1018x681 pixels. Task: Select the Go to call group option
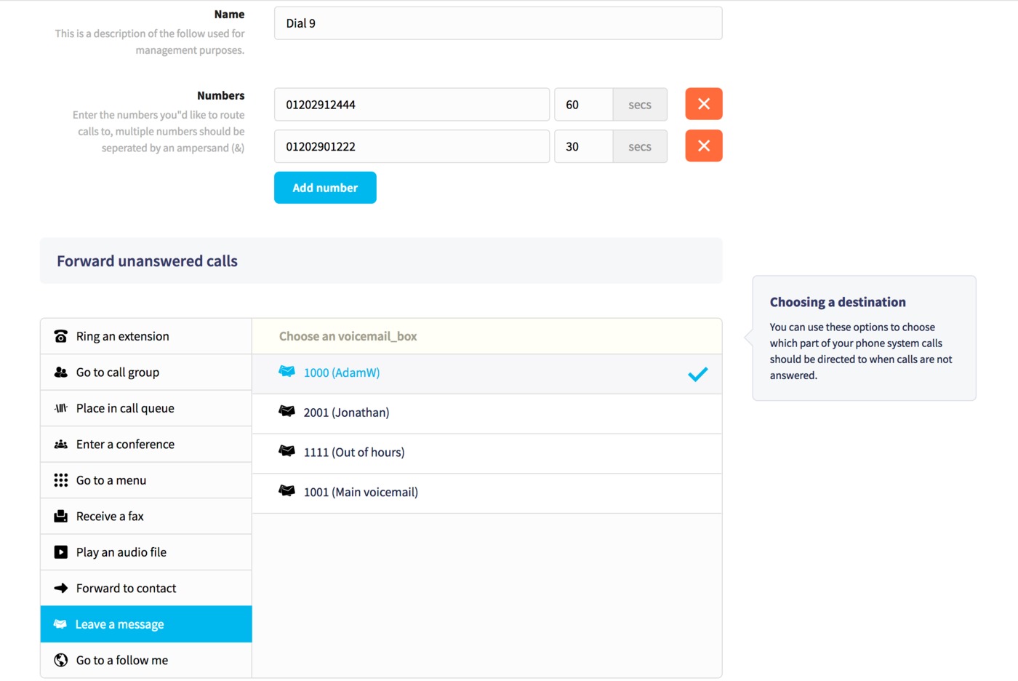click(x=146, y=372)
